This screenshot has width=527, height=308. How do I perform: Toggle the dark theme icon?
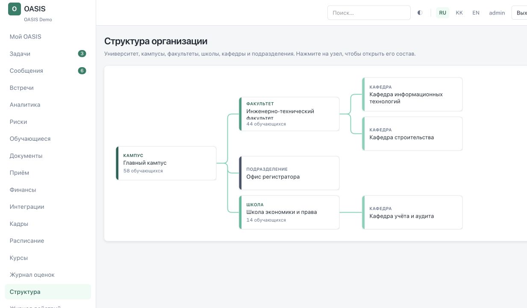point(420,13)
